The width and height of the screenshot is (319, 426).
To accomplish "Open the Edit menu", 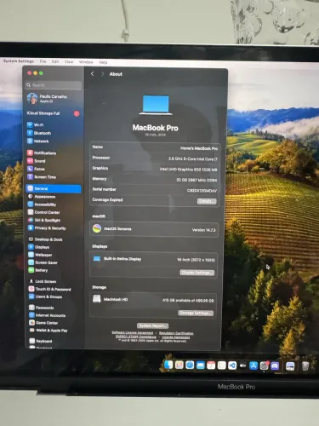I will (55, 61).
